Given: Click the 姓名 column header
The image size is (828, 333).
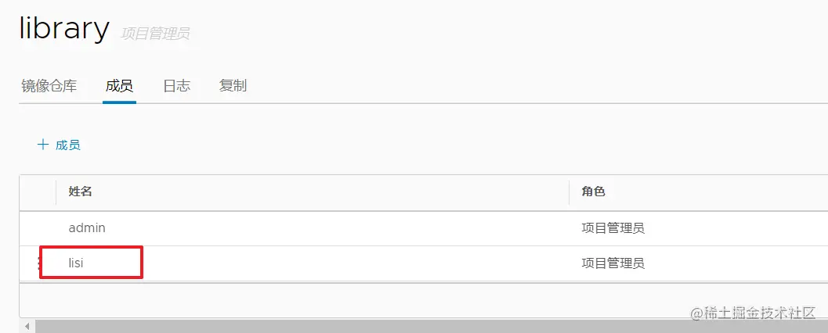Looking at the screenshot, I should click(x=81, y=192).
